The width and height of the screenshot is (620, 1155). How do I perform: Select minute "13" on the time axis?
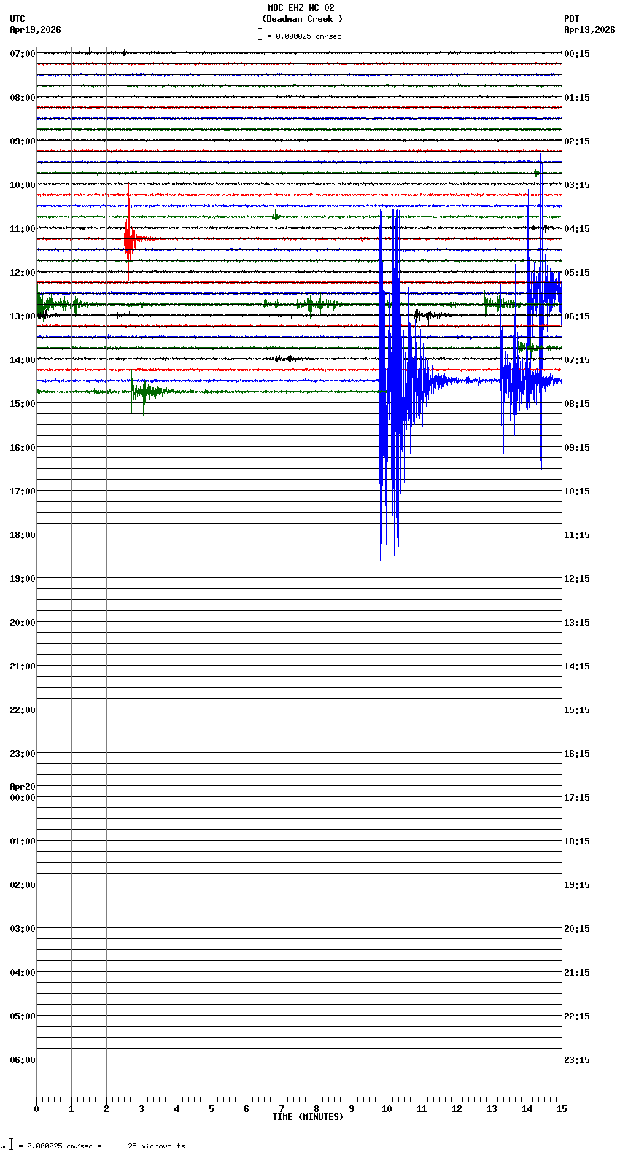(492, 1109)
